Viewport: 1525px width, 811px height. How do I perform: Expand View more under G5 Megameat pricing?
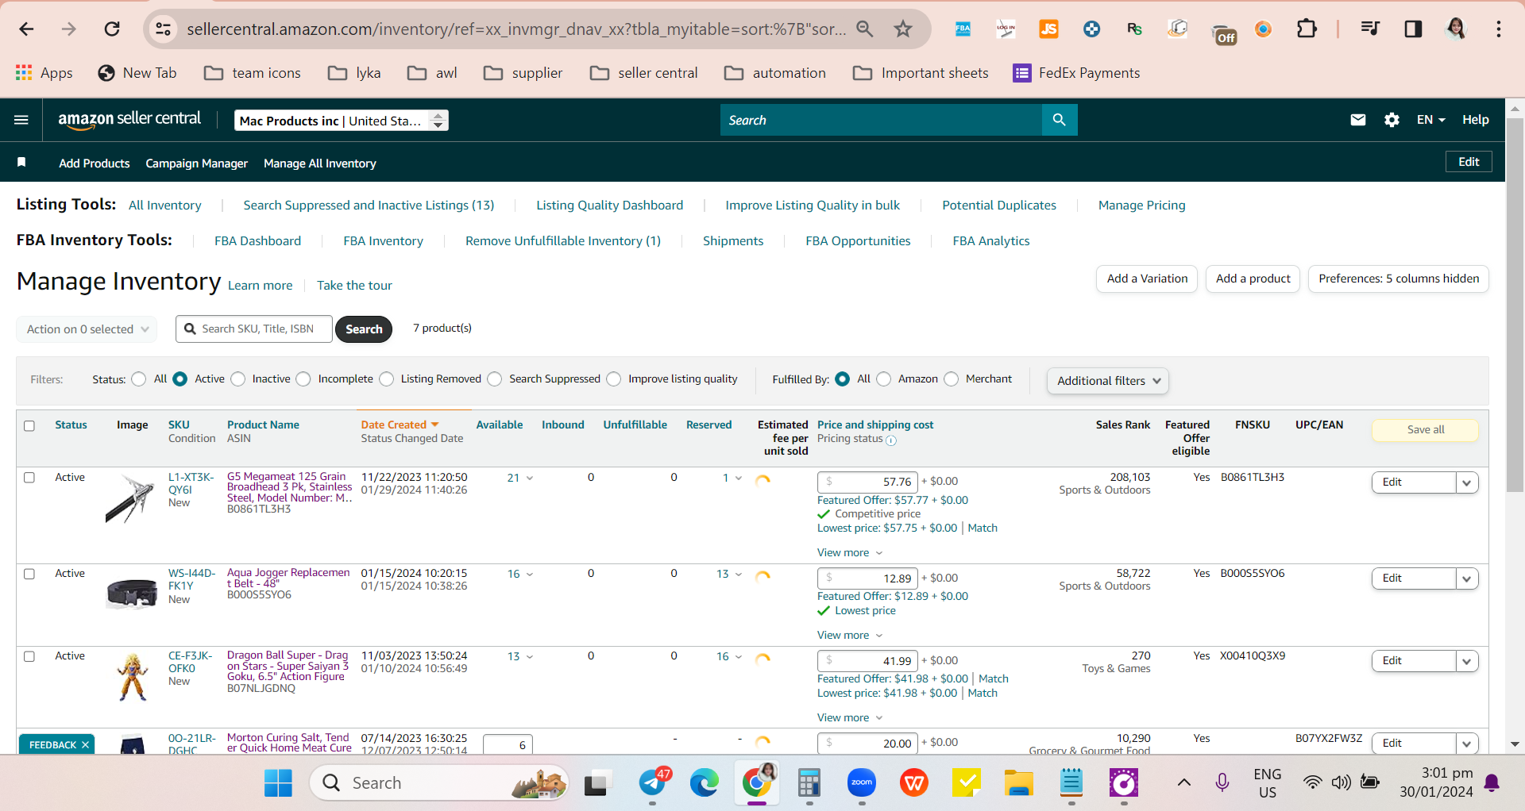click(850, 552)
